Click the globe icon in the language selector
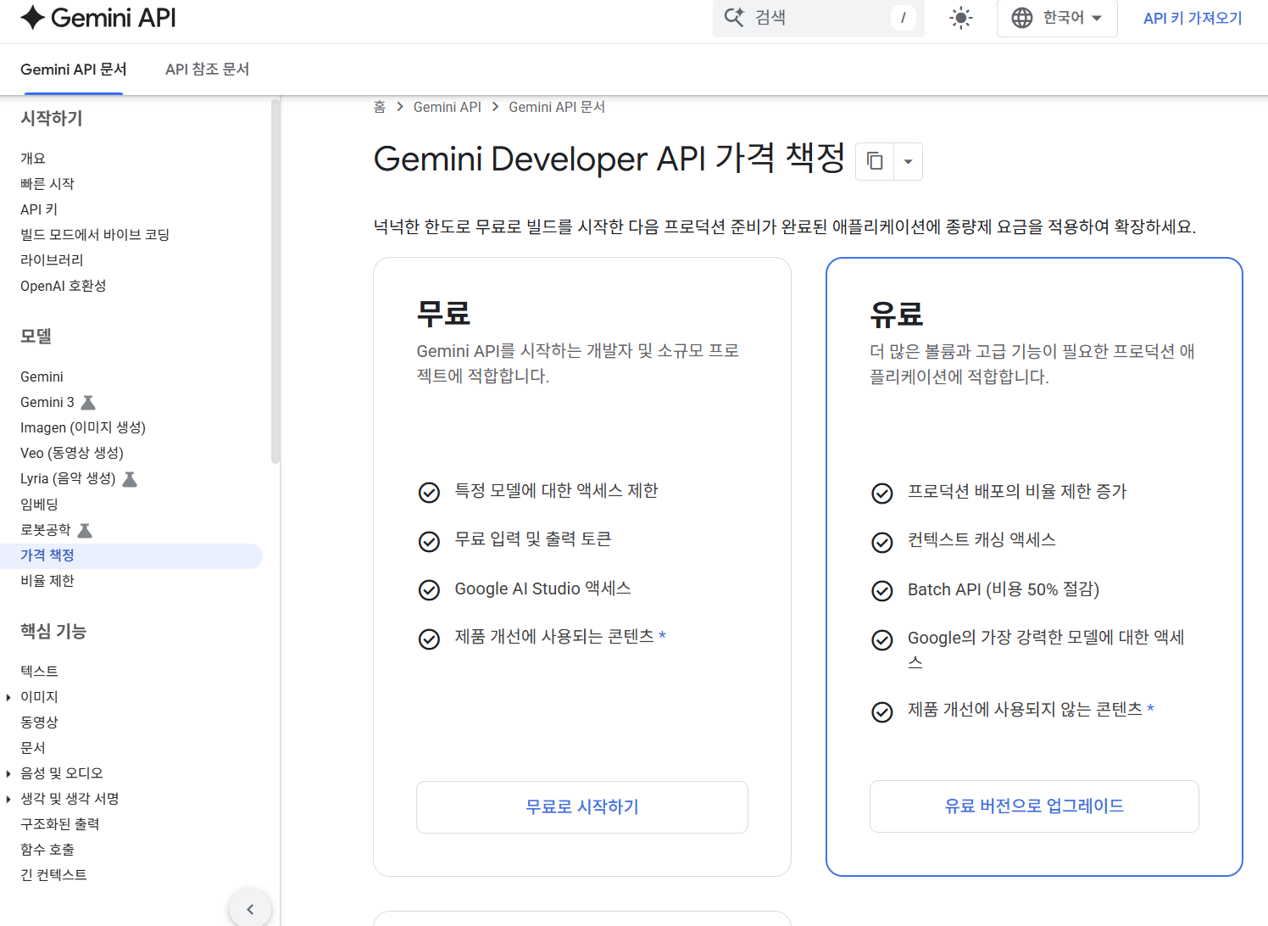The height and width of the screenshot is (926, 1268). point(1022,18)
